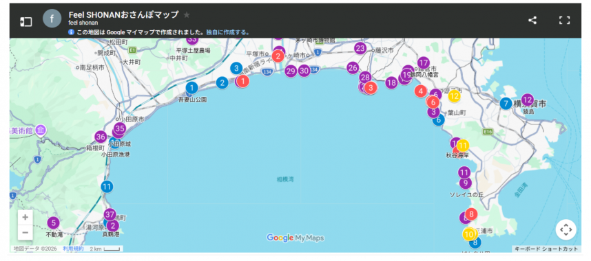Viewport: 591px width, 261px height.
Task: Select purple marker 12 near 猿島
Action: click(528, 100)
